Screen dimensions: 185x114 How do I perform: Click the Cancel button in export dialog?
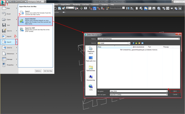(x=175, y=94)
